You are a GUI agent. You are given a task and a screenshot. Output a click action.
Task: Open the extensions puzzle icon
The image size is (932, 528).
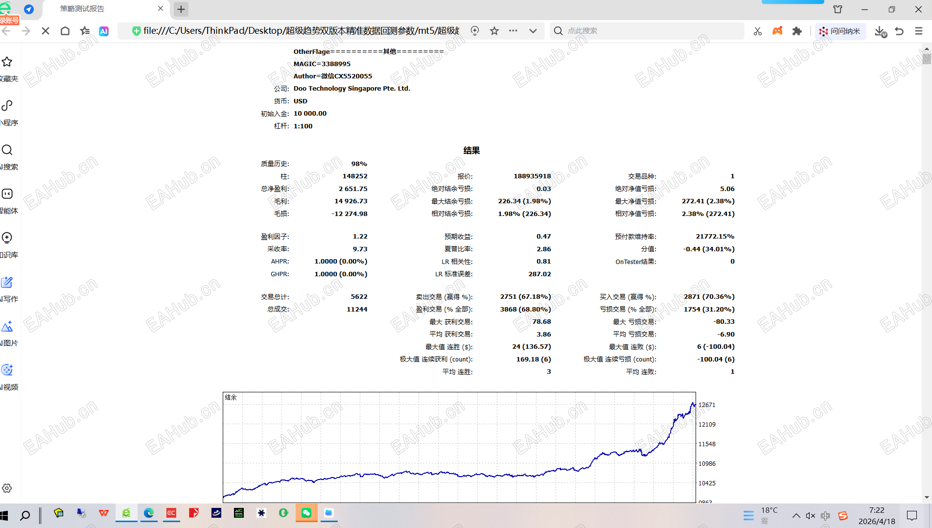(x=797, y=31)
